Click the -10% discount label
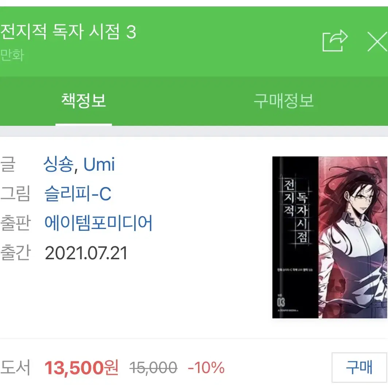The width and height of the screenshot is (388, 388). pos(206,368)
